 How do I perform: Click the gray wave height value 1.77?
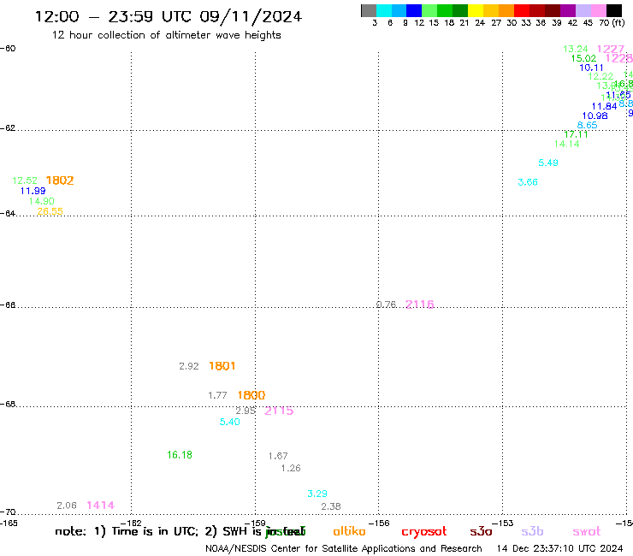pyautogui.click(x=217, y=395)
